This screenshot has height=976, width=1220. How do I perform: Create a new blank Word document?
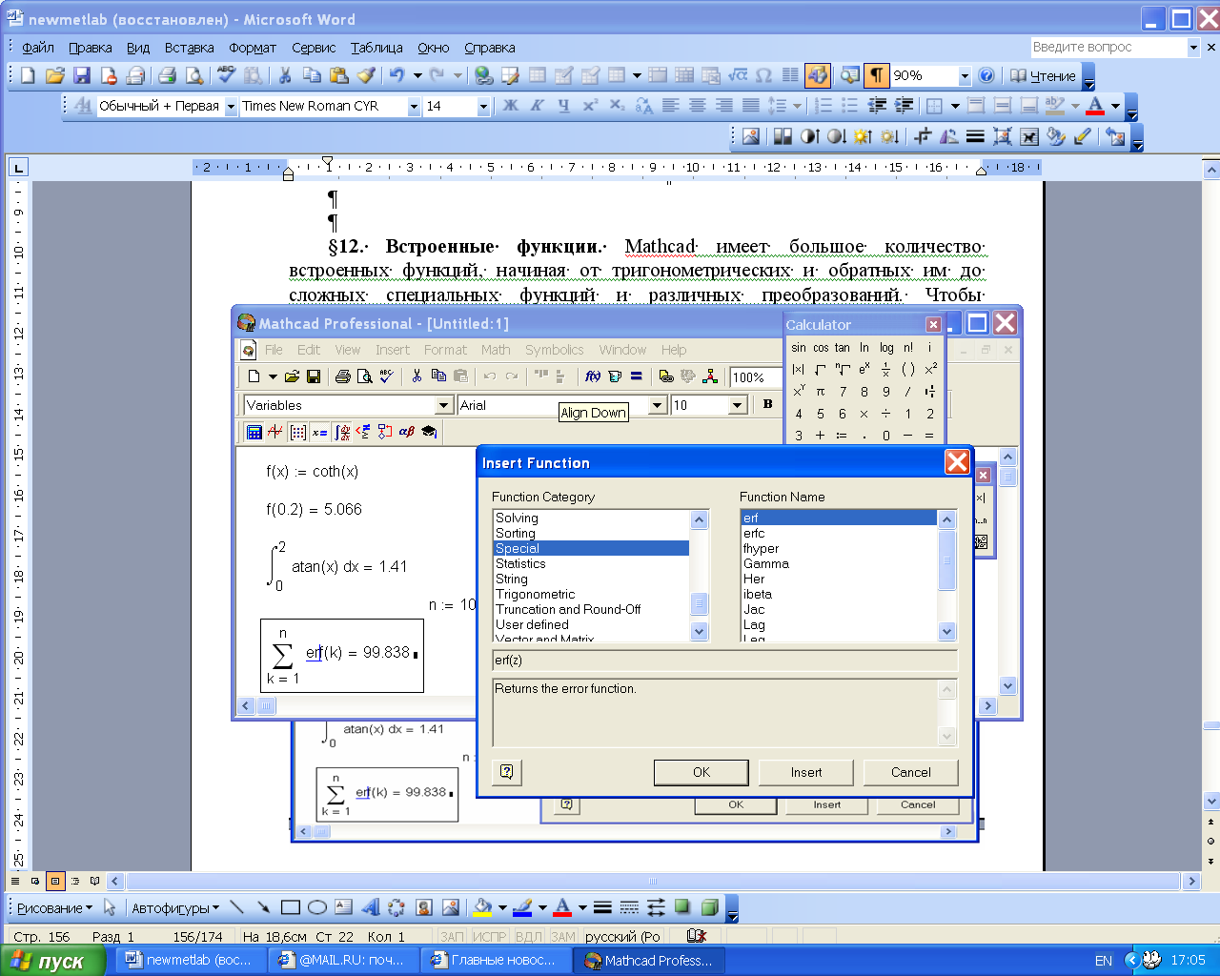point(28,75)
